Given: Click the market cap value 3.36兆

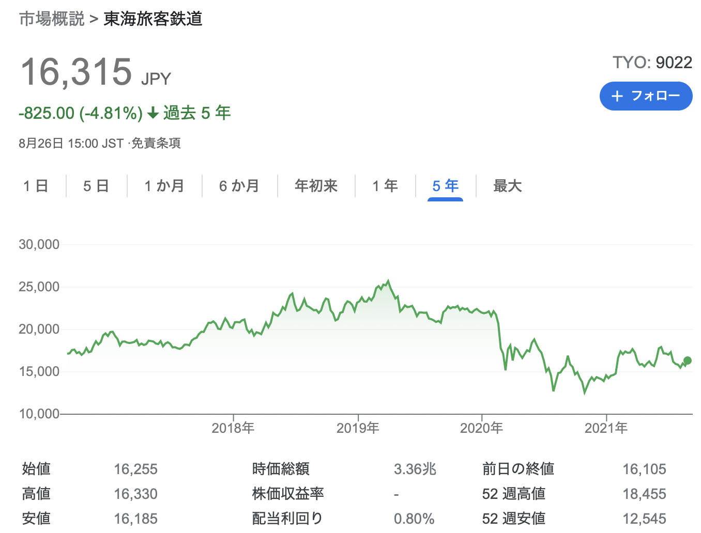Looking at the screenshot, I should [x=415, y=469].
